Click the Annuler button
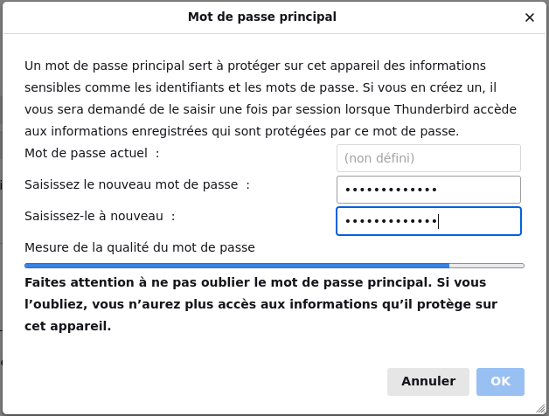The width and height of the screenshot is (549, 416). click(428, 382)
